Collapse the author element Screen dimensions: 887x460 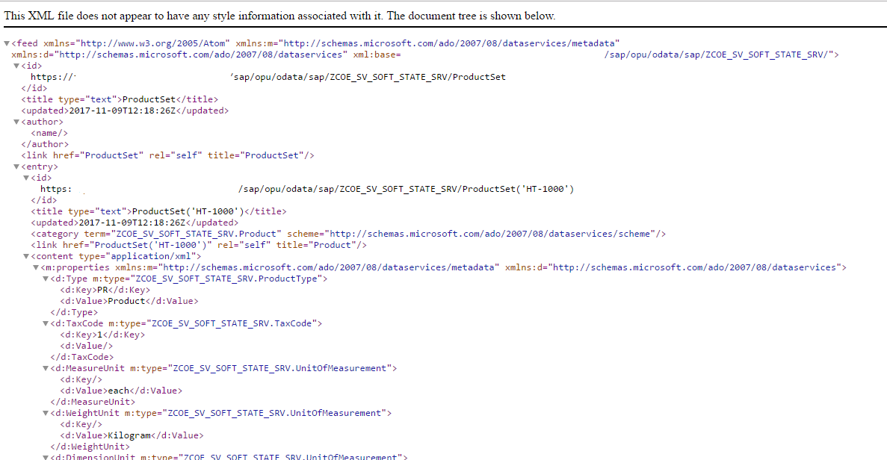[15, 121]
